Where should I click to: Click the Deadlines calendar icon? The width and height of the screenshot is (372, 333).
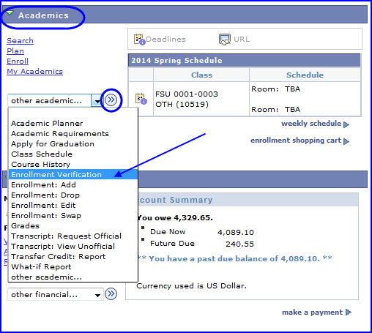click(139, 40)
